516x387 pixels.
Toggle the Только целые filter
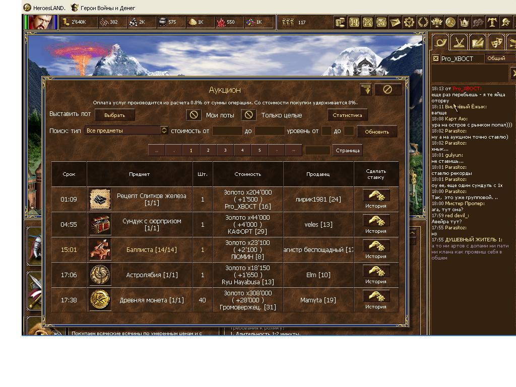(x=248, y=115)
